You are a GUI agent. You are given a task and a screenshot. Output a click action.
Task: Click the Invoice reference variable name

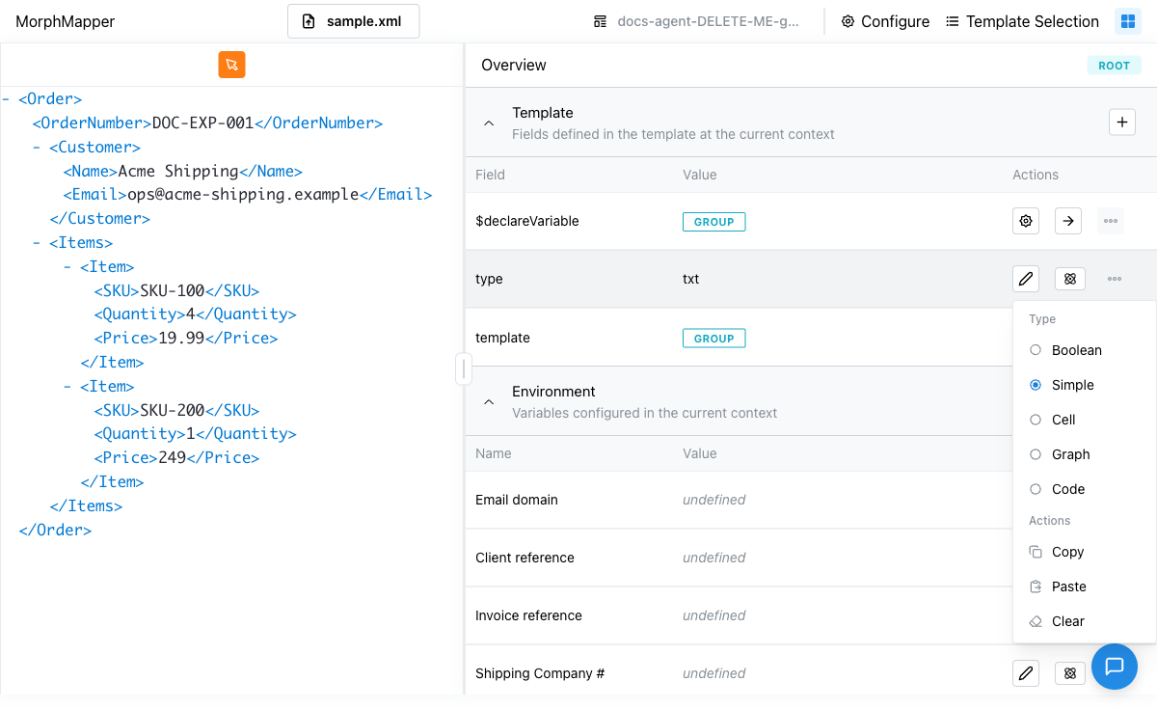pos(528,615)
